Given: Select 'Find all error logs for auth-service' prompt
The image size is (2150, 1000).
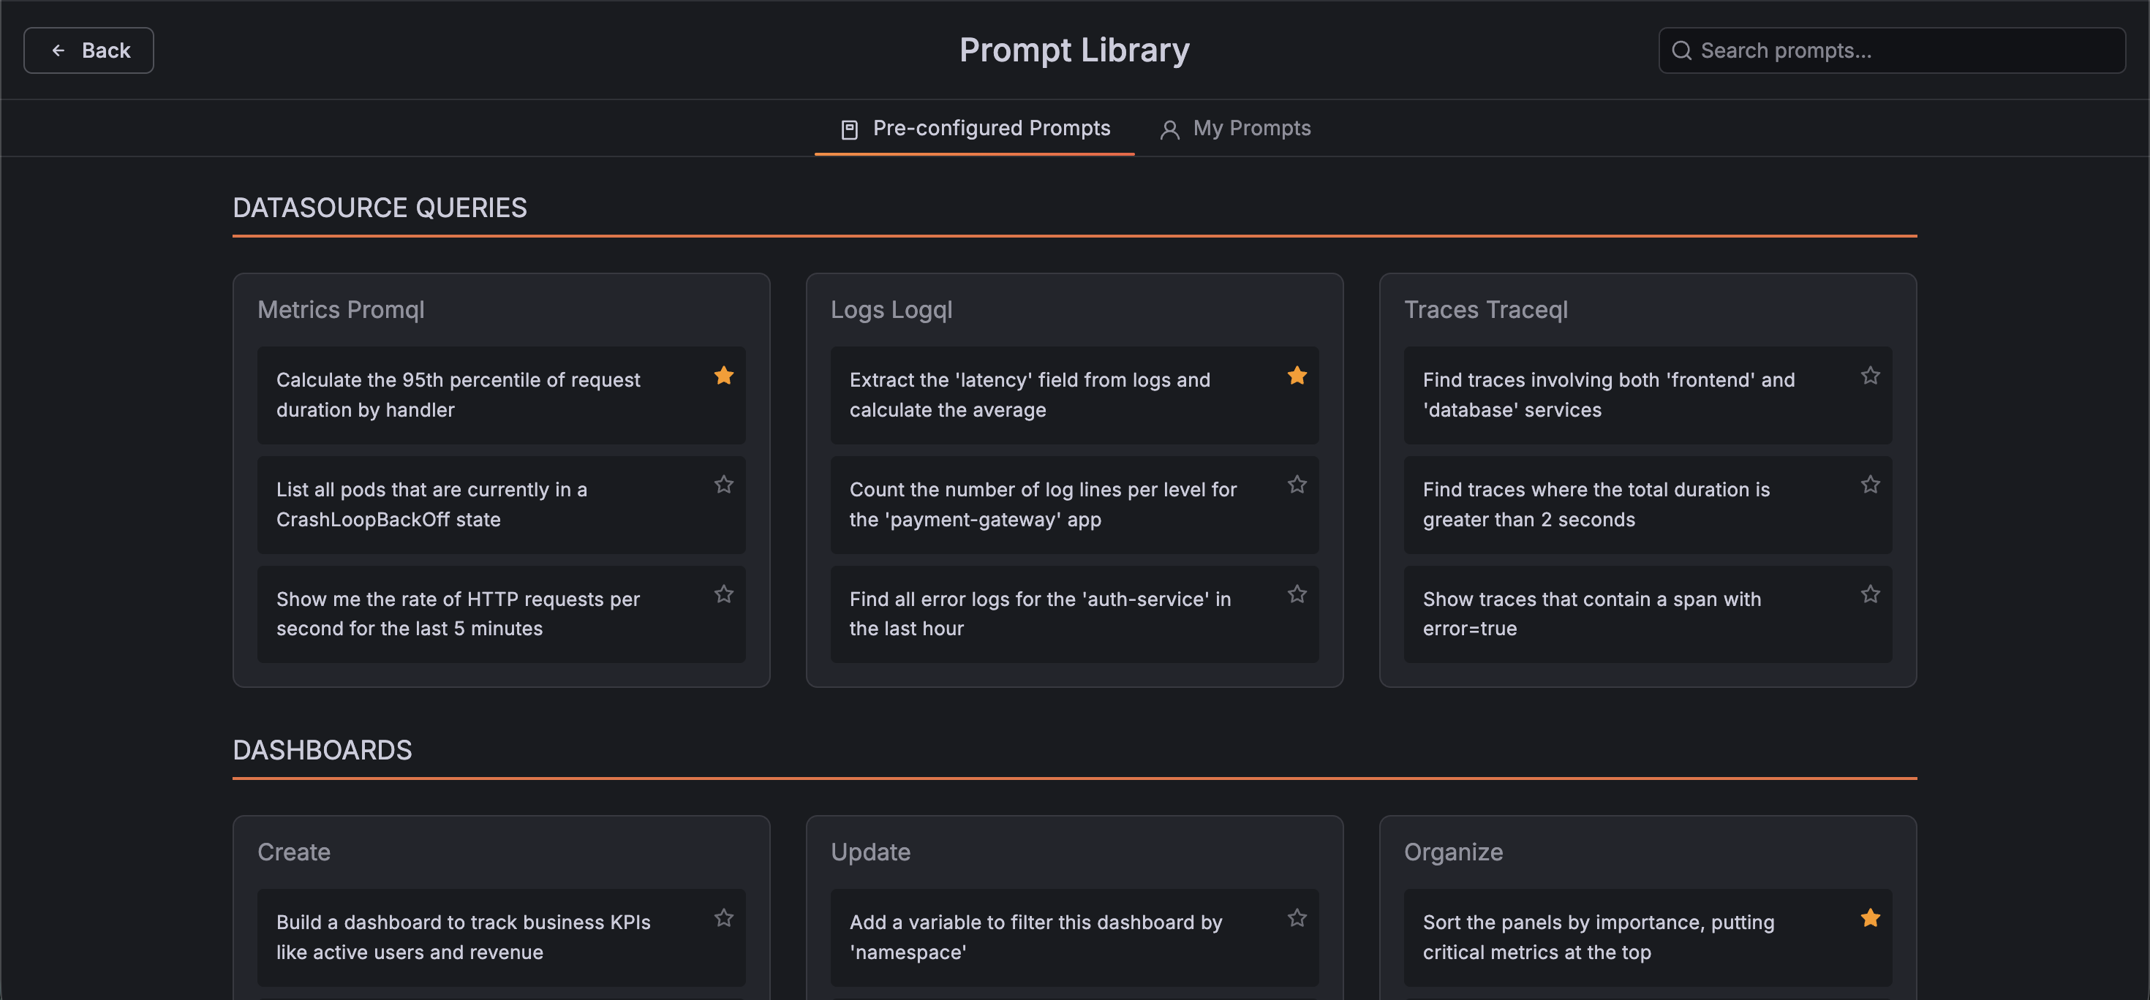Looking at the screenshot, I should coord(1075,614).
